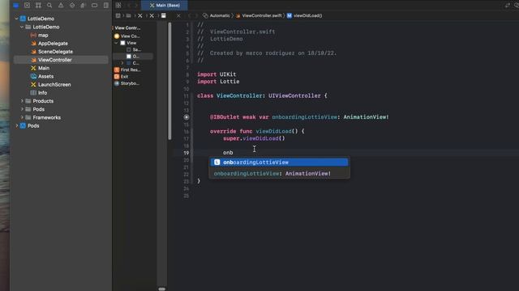
Task: Expand the Pods project at the bottom
Action: coord(16,126)
